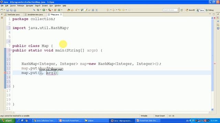The width and height of the screenshot is (220, 123).
Task: Click the Skip All Breakpoints icon
Action: (34, 10)
